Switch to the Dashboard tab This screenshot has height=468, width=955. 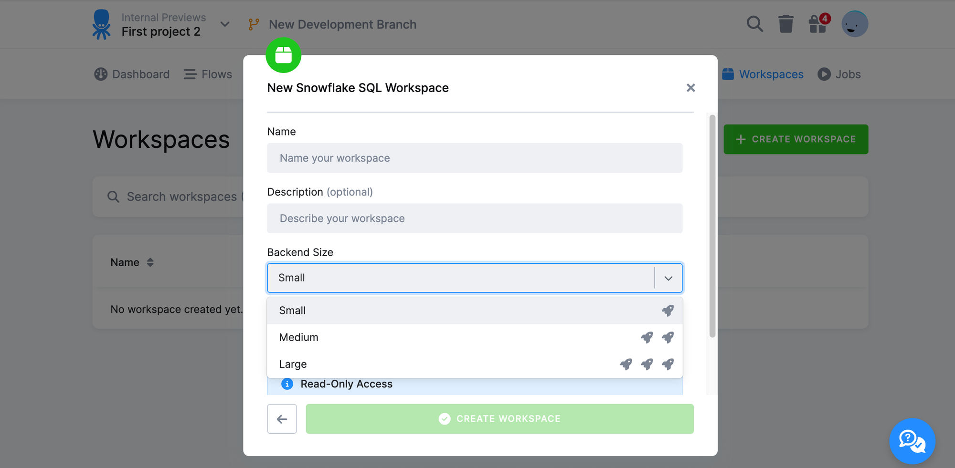point(131,74)
